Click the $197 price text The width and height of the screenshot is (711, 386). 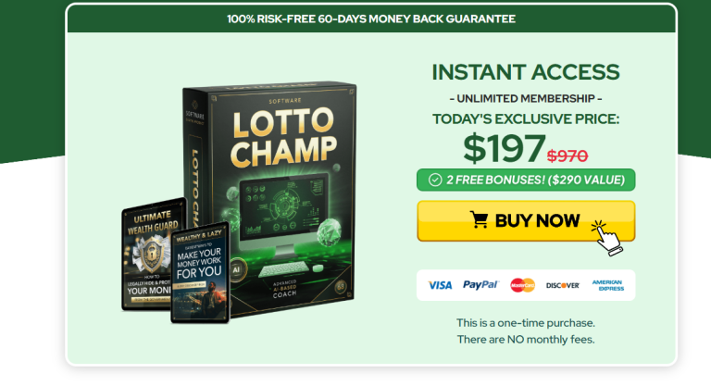tap(504, 148)
